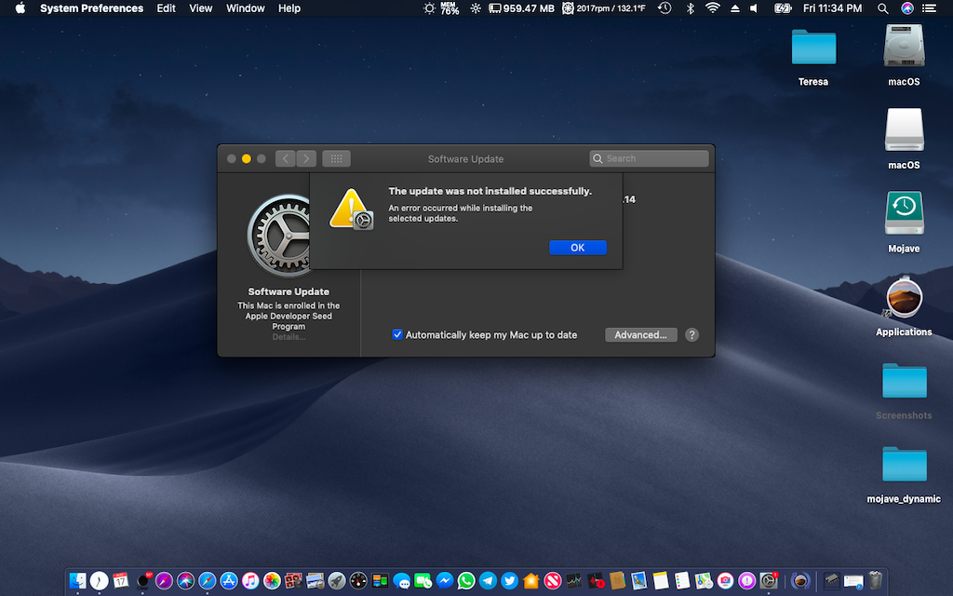Screen dimensions: 953x596
Task: Open Photo Booth from the Dock
Action: 293,581
